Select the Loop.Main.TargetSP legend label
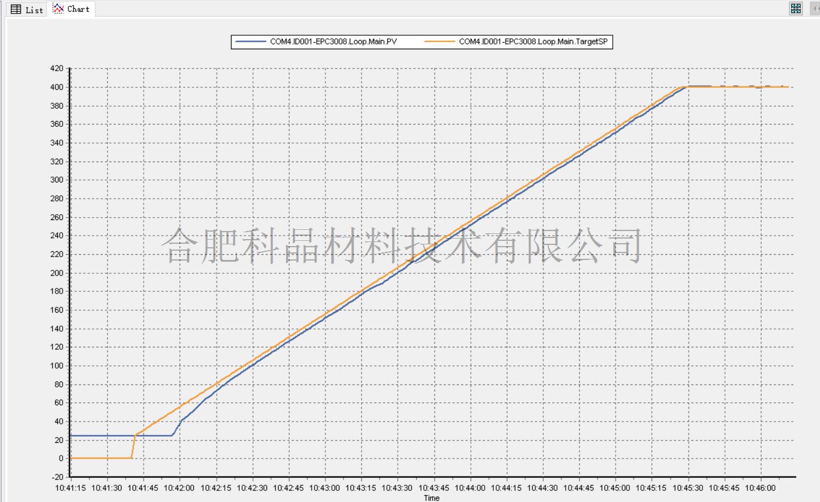 (533, 42)
